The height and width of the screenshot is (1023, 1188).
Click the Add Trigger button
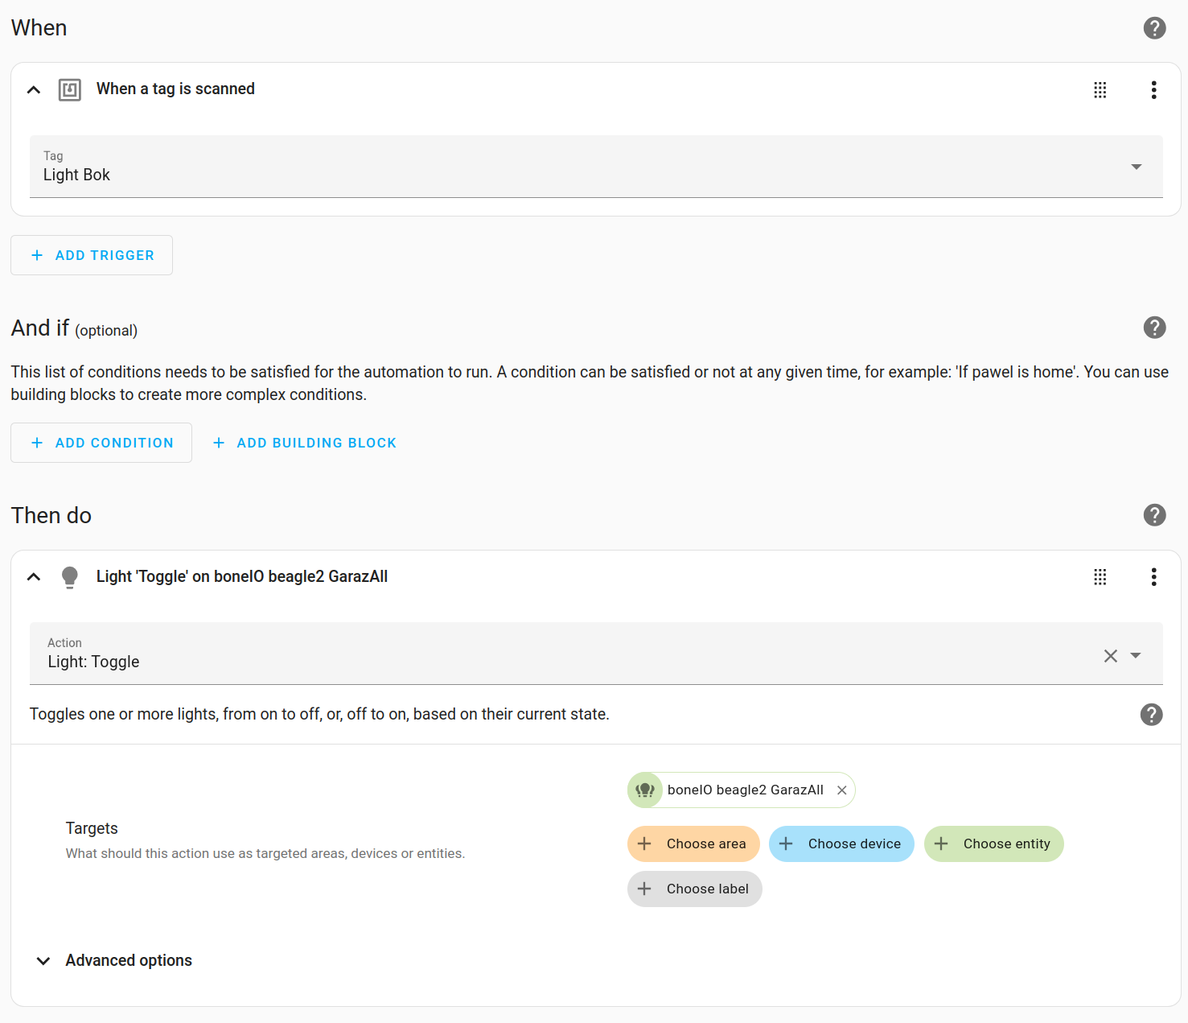point(92,255)
